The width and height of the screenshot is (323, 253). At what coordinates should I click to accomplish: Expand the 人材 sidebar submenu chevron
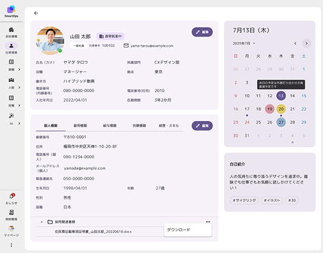click(19, 87)
